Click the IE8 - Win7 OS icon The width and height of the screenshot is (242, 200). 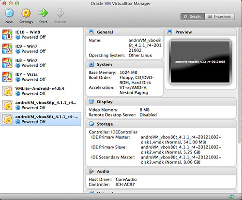pyautogui.click(x=7, y=63)
